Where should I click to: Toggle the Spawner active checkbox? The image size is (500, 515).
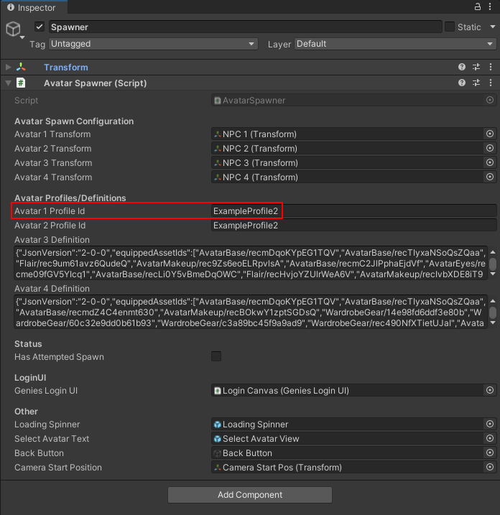point(40,27)
